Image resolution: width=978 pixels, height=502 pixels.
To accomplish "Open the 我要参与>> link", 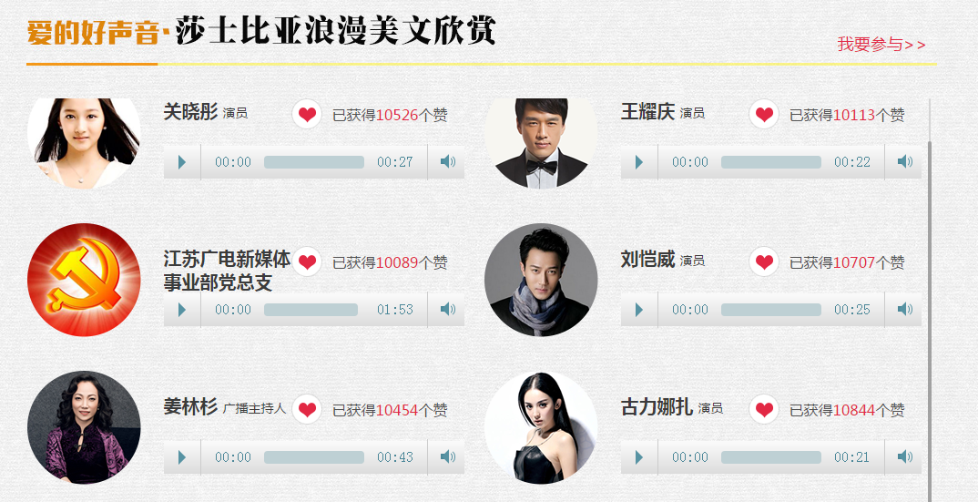I will click(x=881, y=45).
